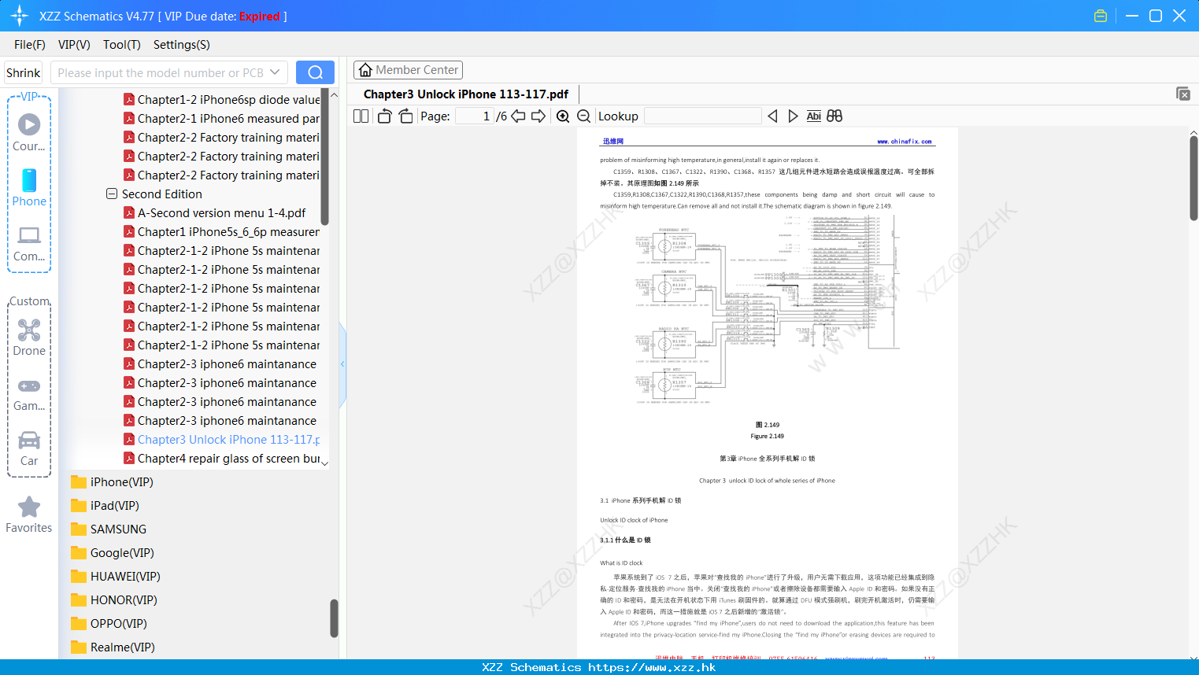Close the document tab panel icon
The height and width of the screenshot is (675, 1199).
pyautogui.click(x=1182, y=94)
